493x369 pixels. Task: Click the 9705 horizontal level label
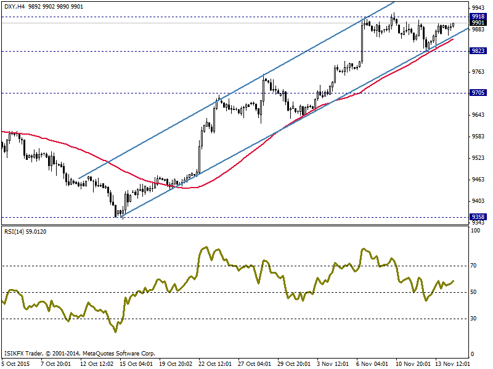(x=478, y=93)
